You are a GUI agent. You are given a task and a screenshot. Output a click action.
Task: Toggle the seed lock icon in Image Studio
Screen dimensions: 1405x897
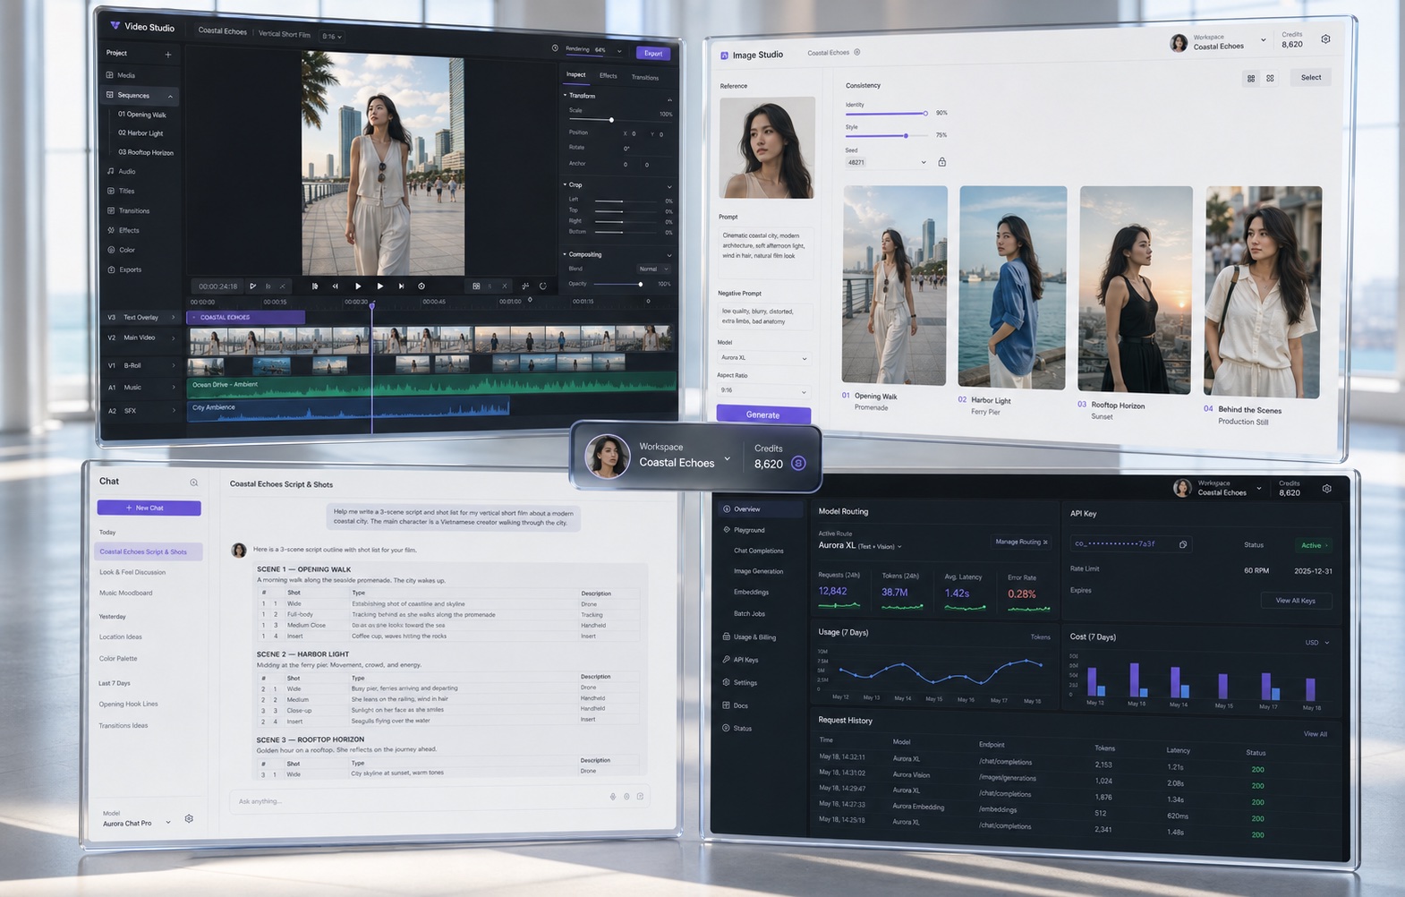[x=941, y=162]
